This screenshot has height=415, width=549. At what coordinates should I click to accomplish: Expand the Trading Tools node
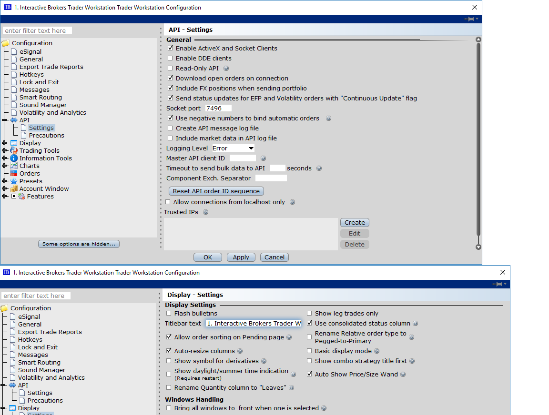pos(5,151)
